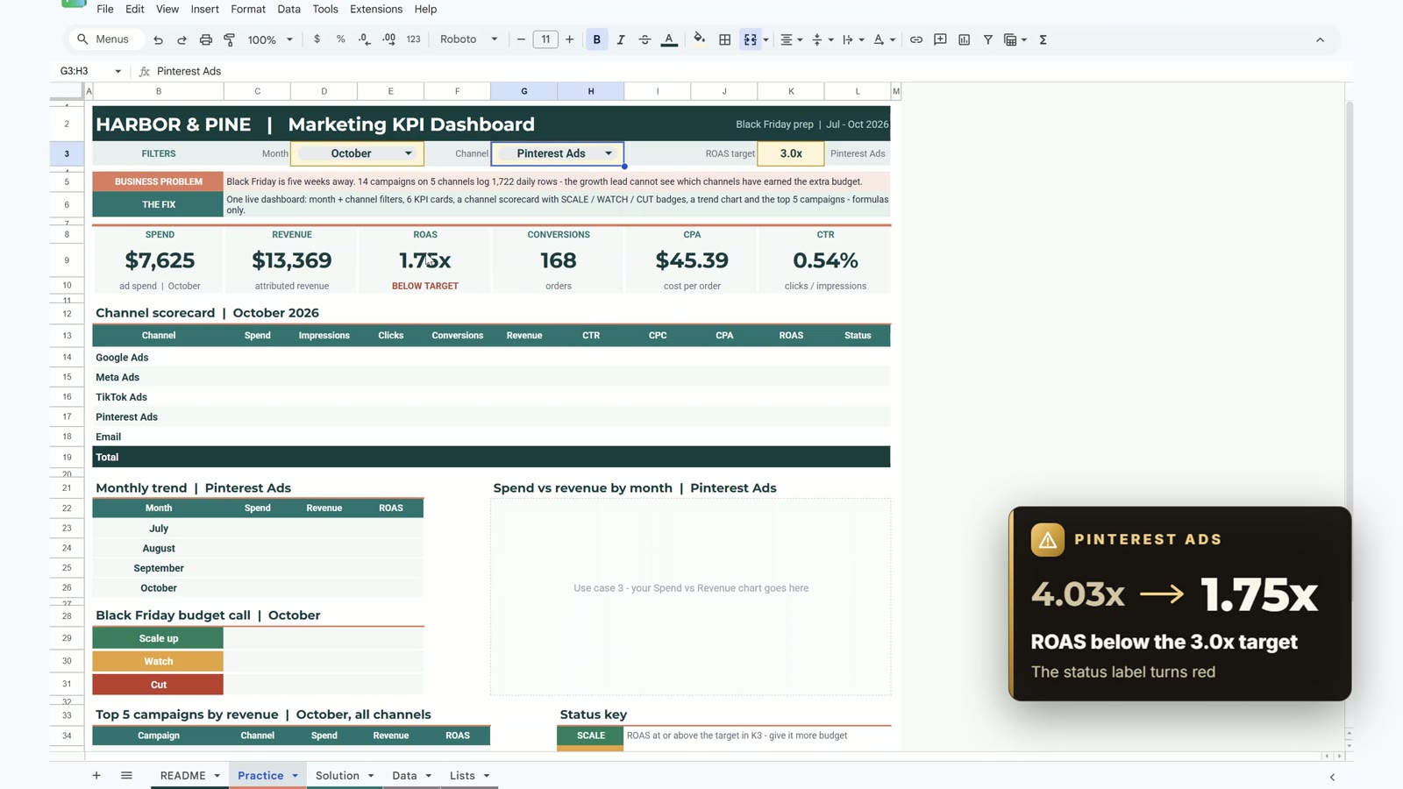Select the paint format tool
1403x789 pixels.
tap(230, 39)
